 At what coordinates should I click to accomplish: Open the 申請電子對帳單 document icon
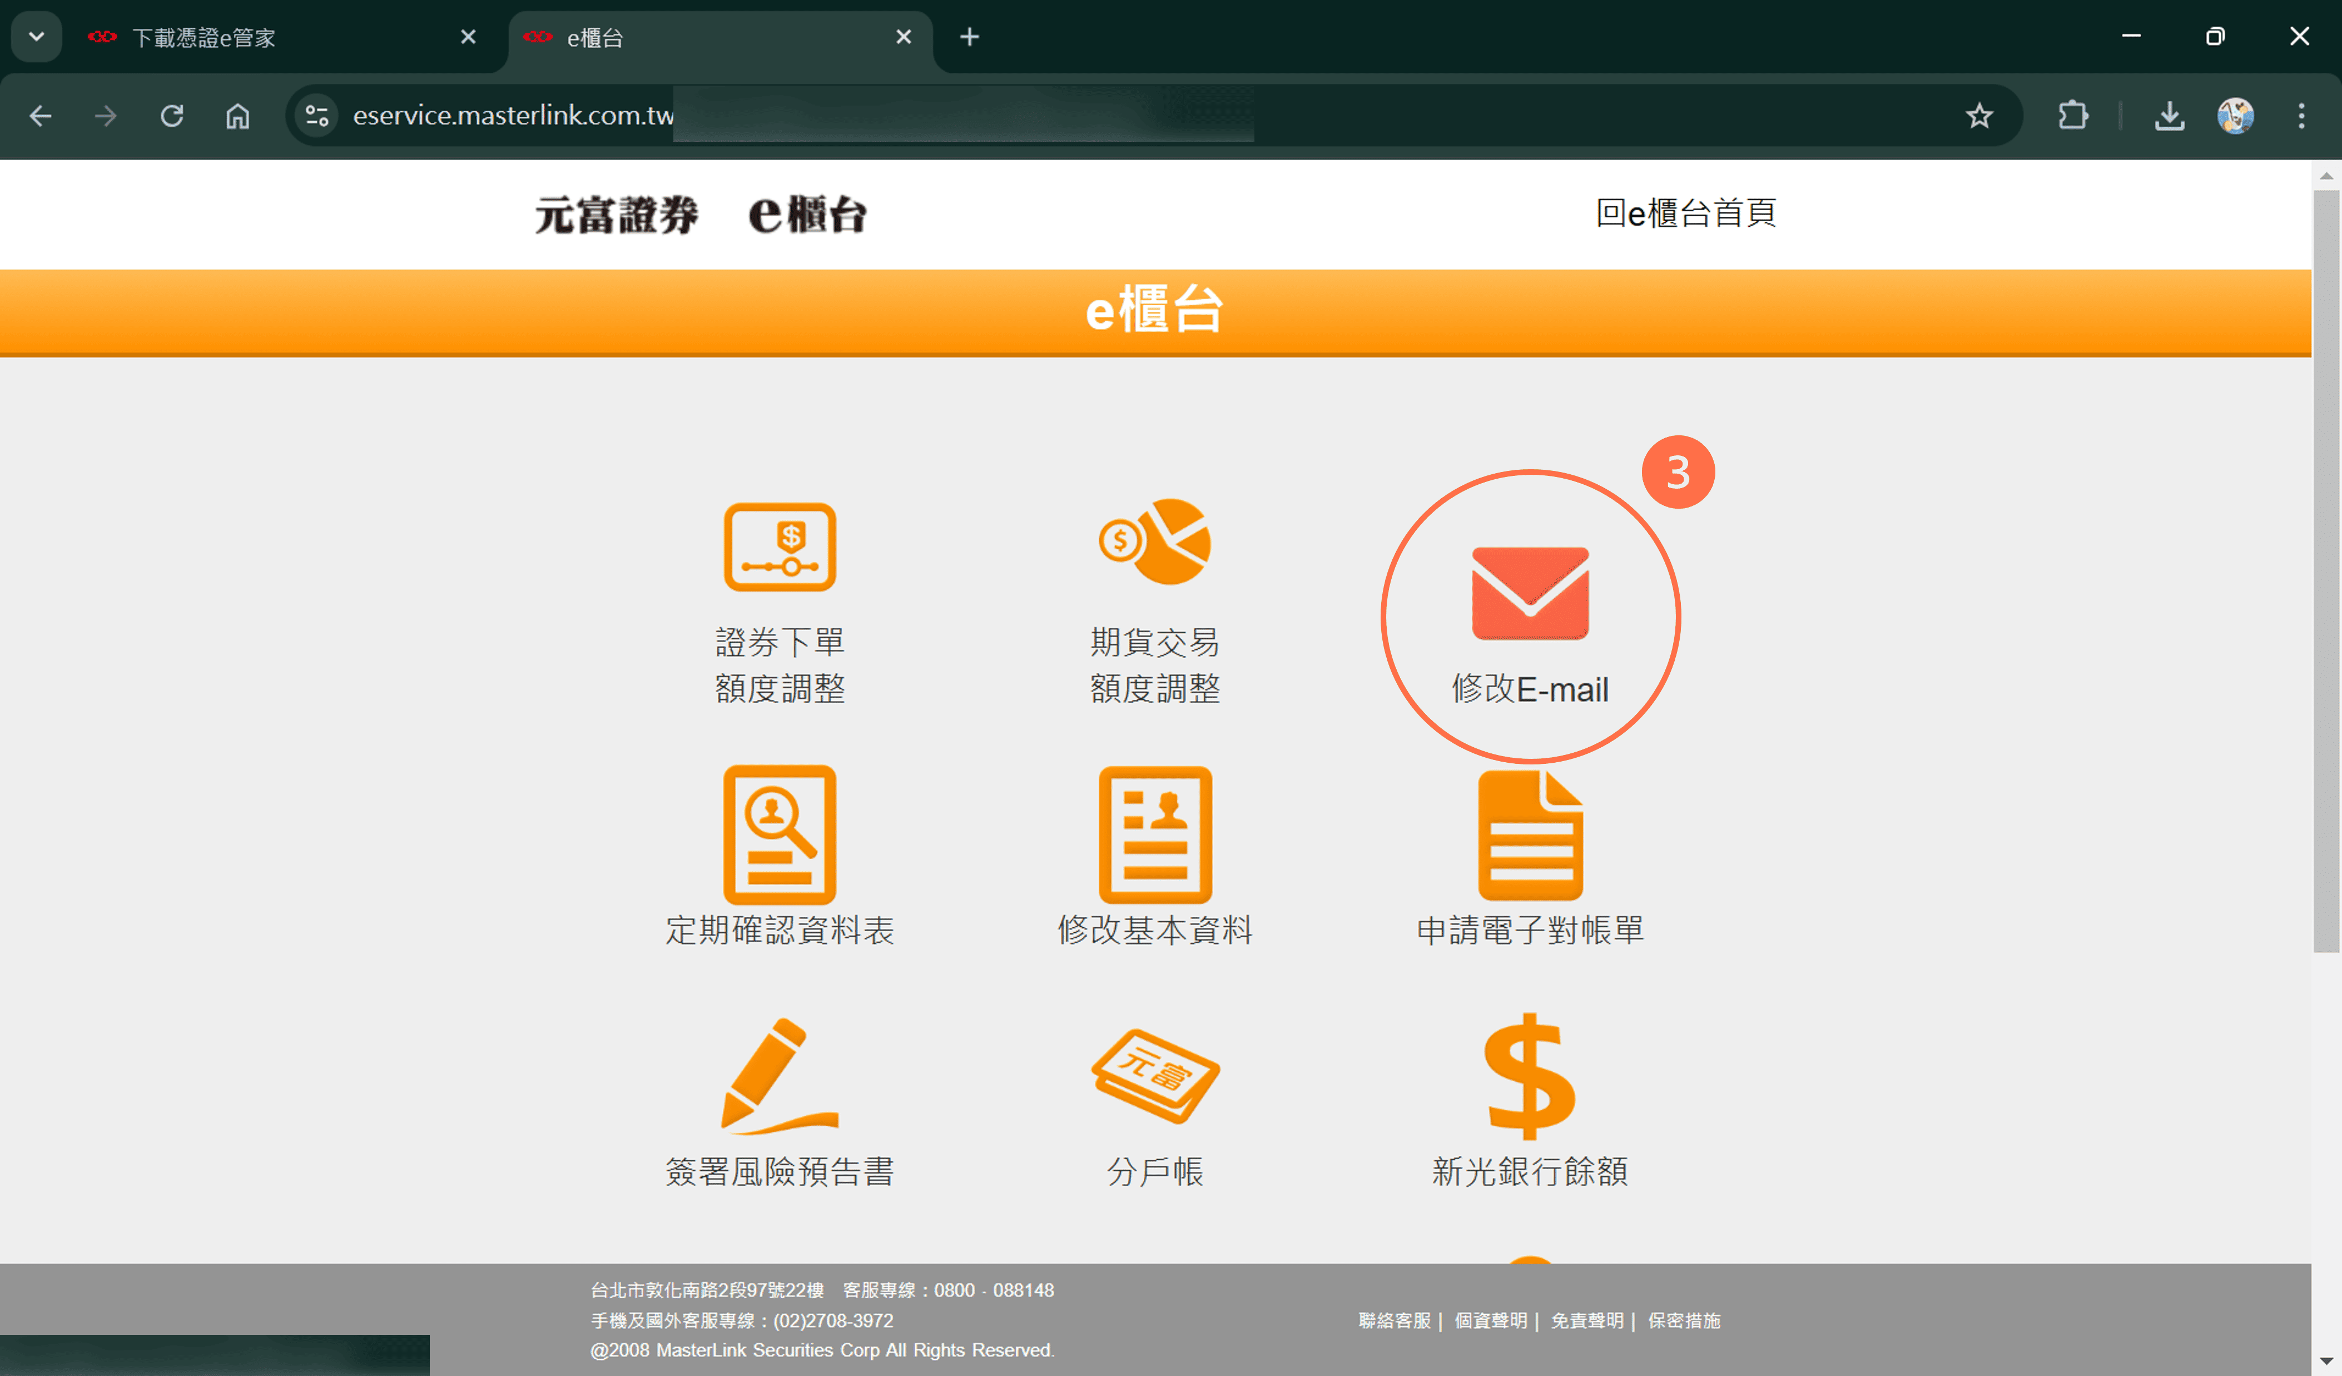(x=1531, y=834)
